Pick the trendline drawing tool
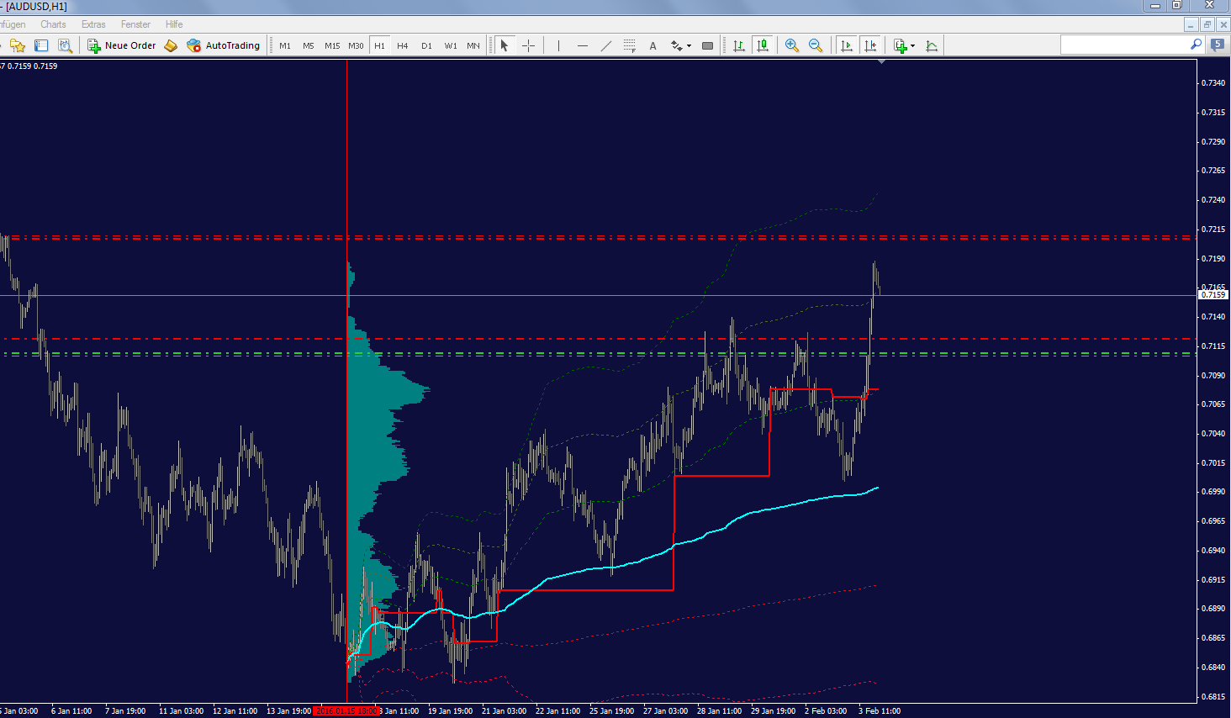This screenshot has width=1231, height=718. coord(606,45)
